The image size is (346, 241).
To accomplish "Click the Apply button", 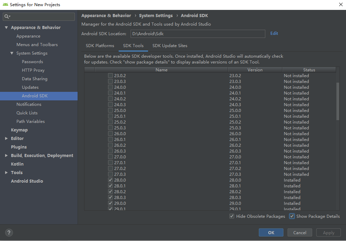I will [329, 232].
